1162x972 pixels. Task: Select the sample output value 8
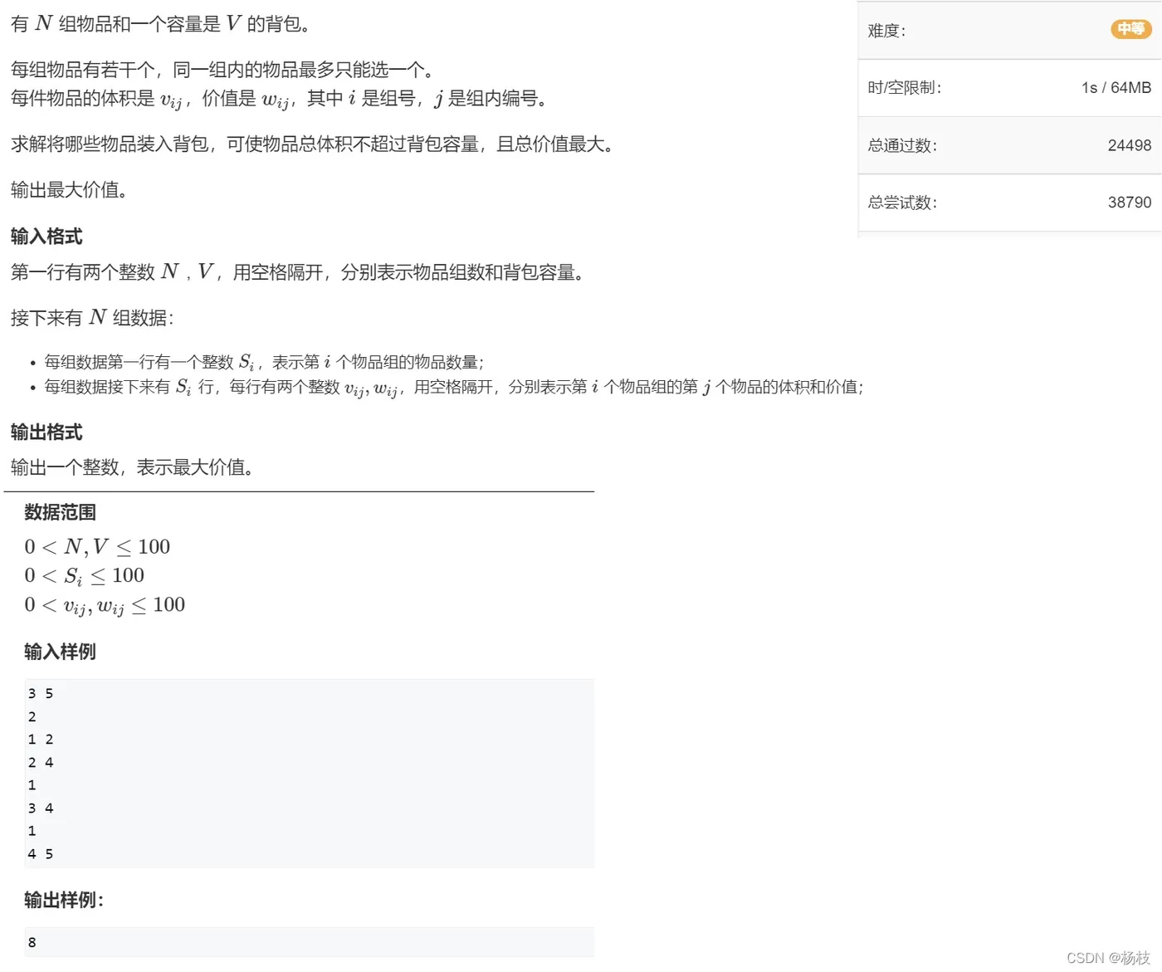(32, 941)
